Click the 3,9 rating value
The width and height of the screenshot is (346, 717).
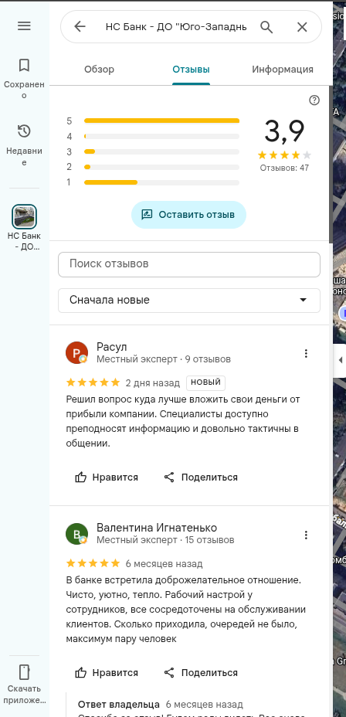(284, 131)
